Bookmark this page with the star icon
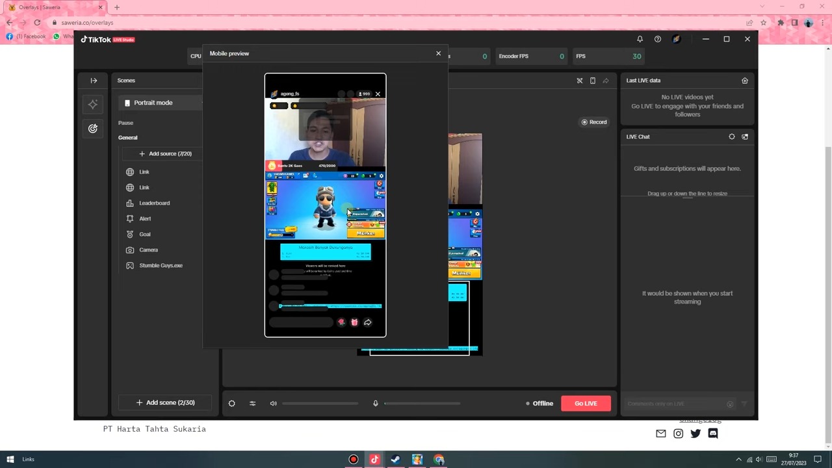 [764, 23]
